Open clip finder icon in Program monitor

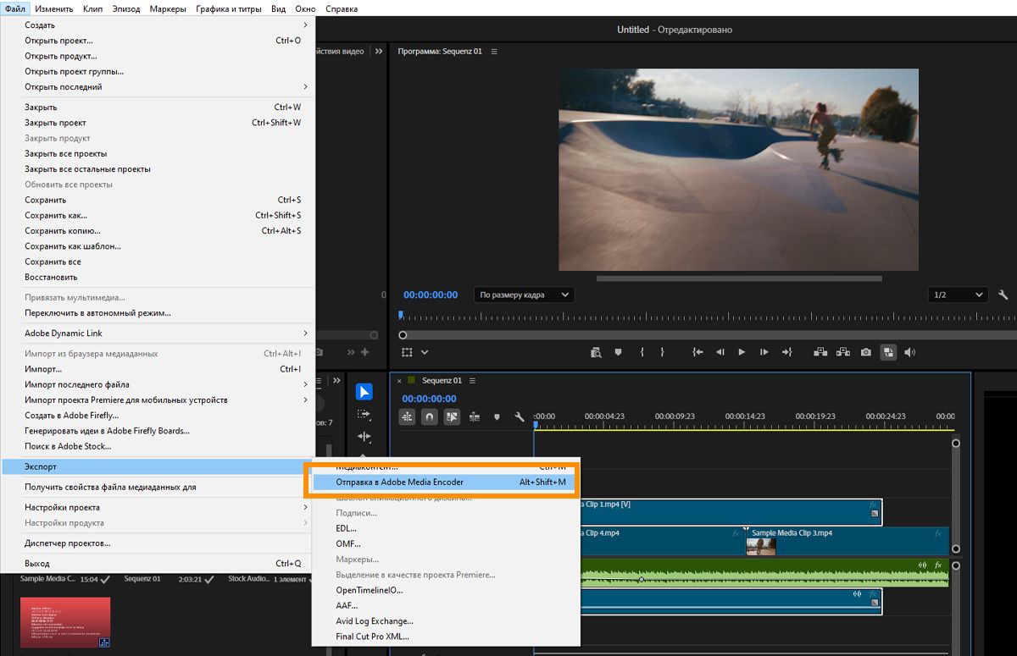pyautogui.click(x=596, y=352)
